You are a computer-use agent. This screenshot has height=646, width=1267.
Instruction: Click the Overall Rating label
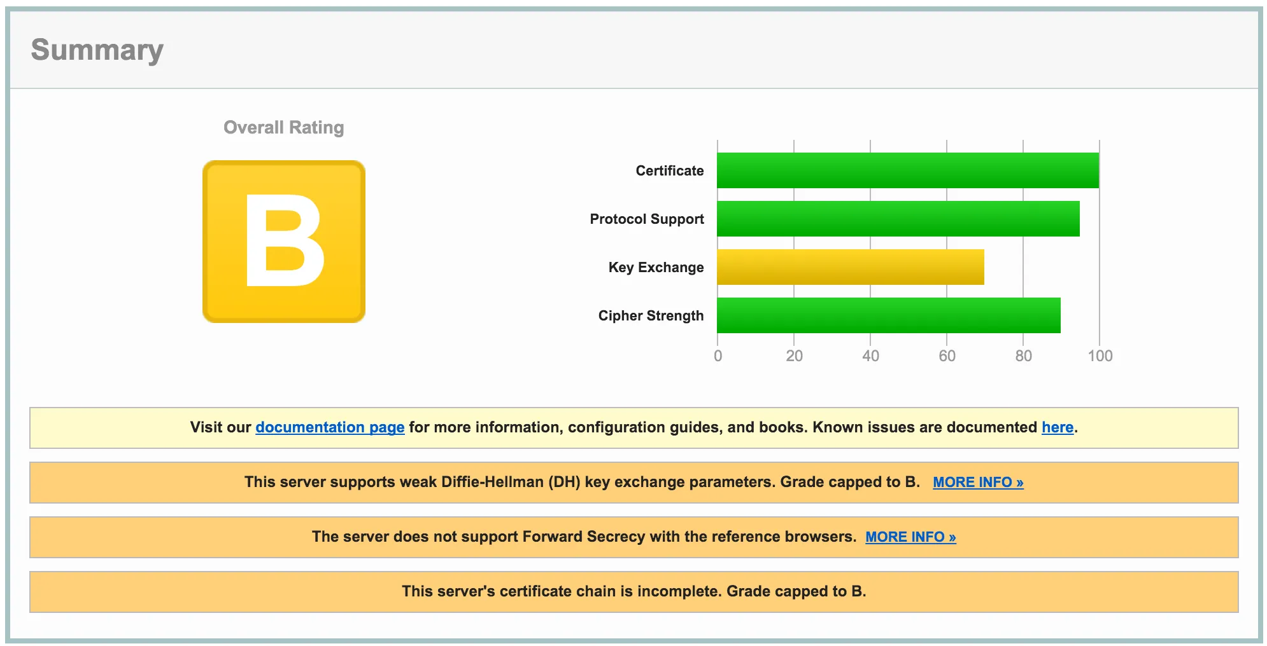[283, 127]
